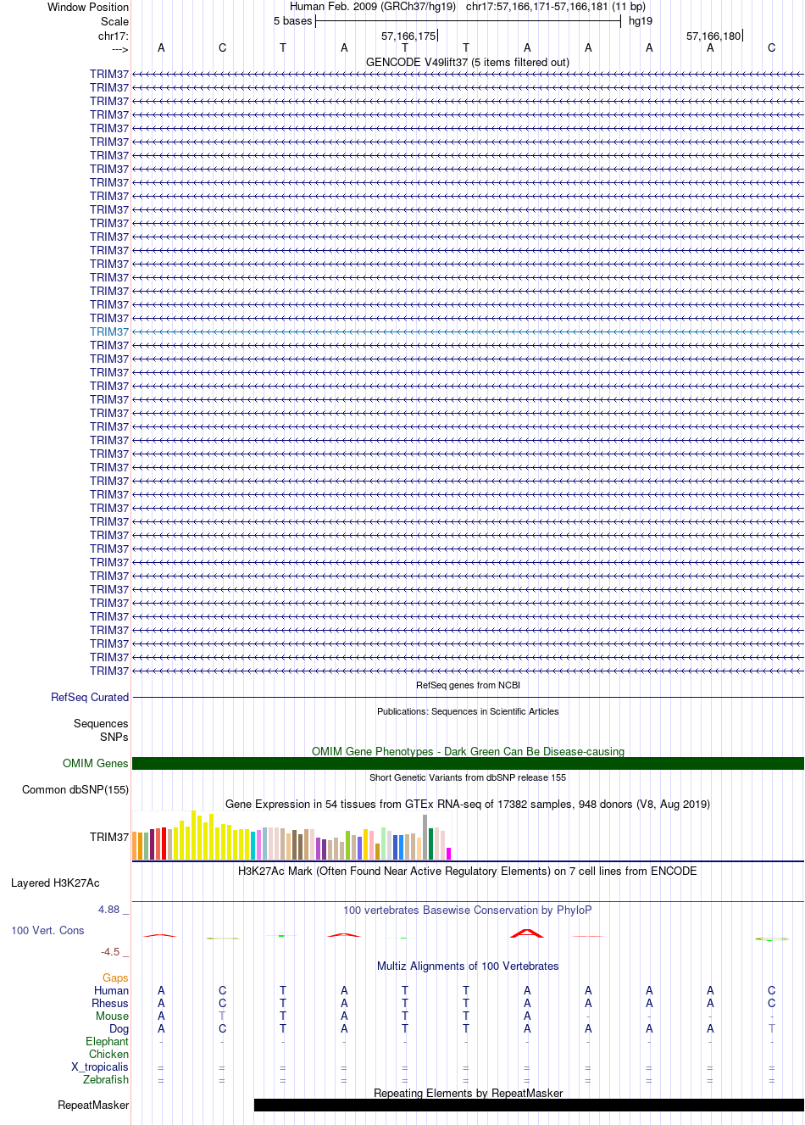Select the X_tropicalis alignment row label
Screen dimensions: 805x1125
pos(100,1067)
